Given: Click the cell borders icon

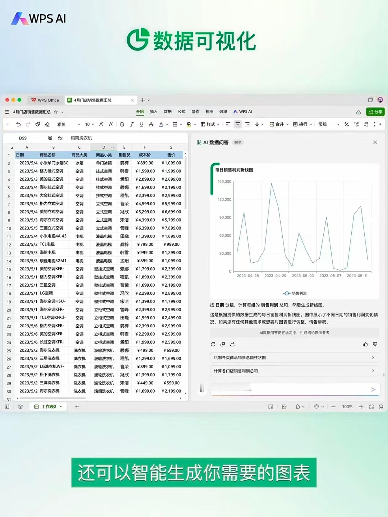Looking at the screenshot, I should click(x=175, y=124).
